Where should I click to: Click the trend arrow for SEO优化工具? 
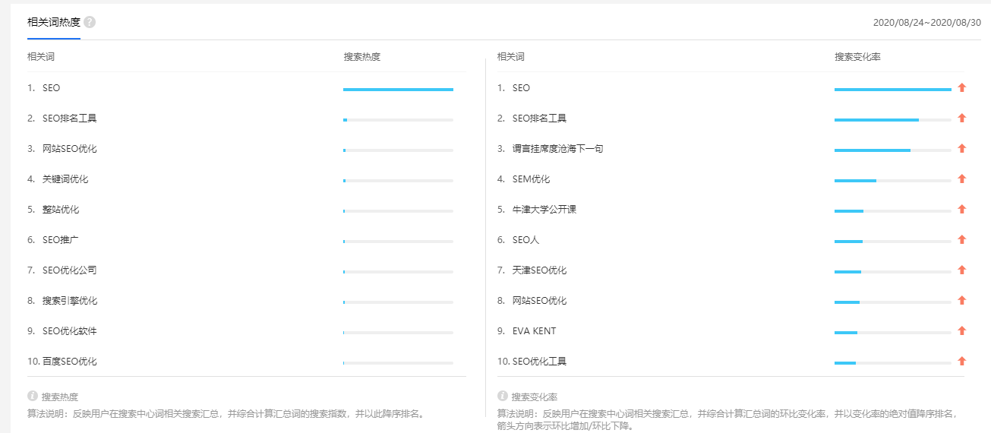point(961,362)
